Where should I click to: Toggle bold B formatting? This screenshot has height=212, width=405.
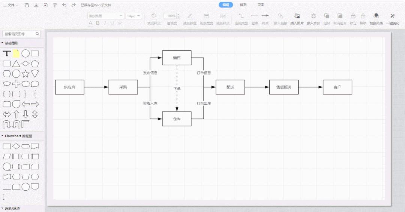click(98, 23)
